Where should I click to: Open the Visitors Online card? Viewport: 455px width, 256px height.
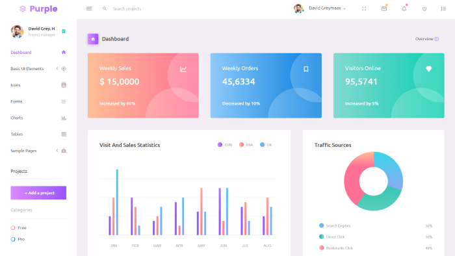point(389,86)
